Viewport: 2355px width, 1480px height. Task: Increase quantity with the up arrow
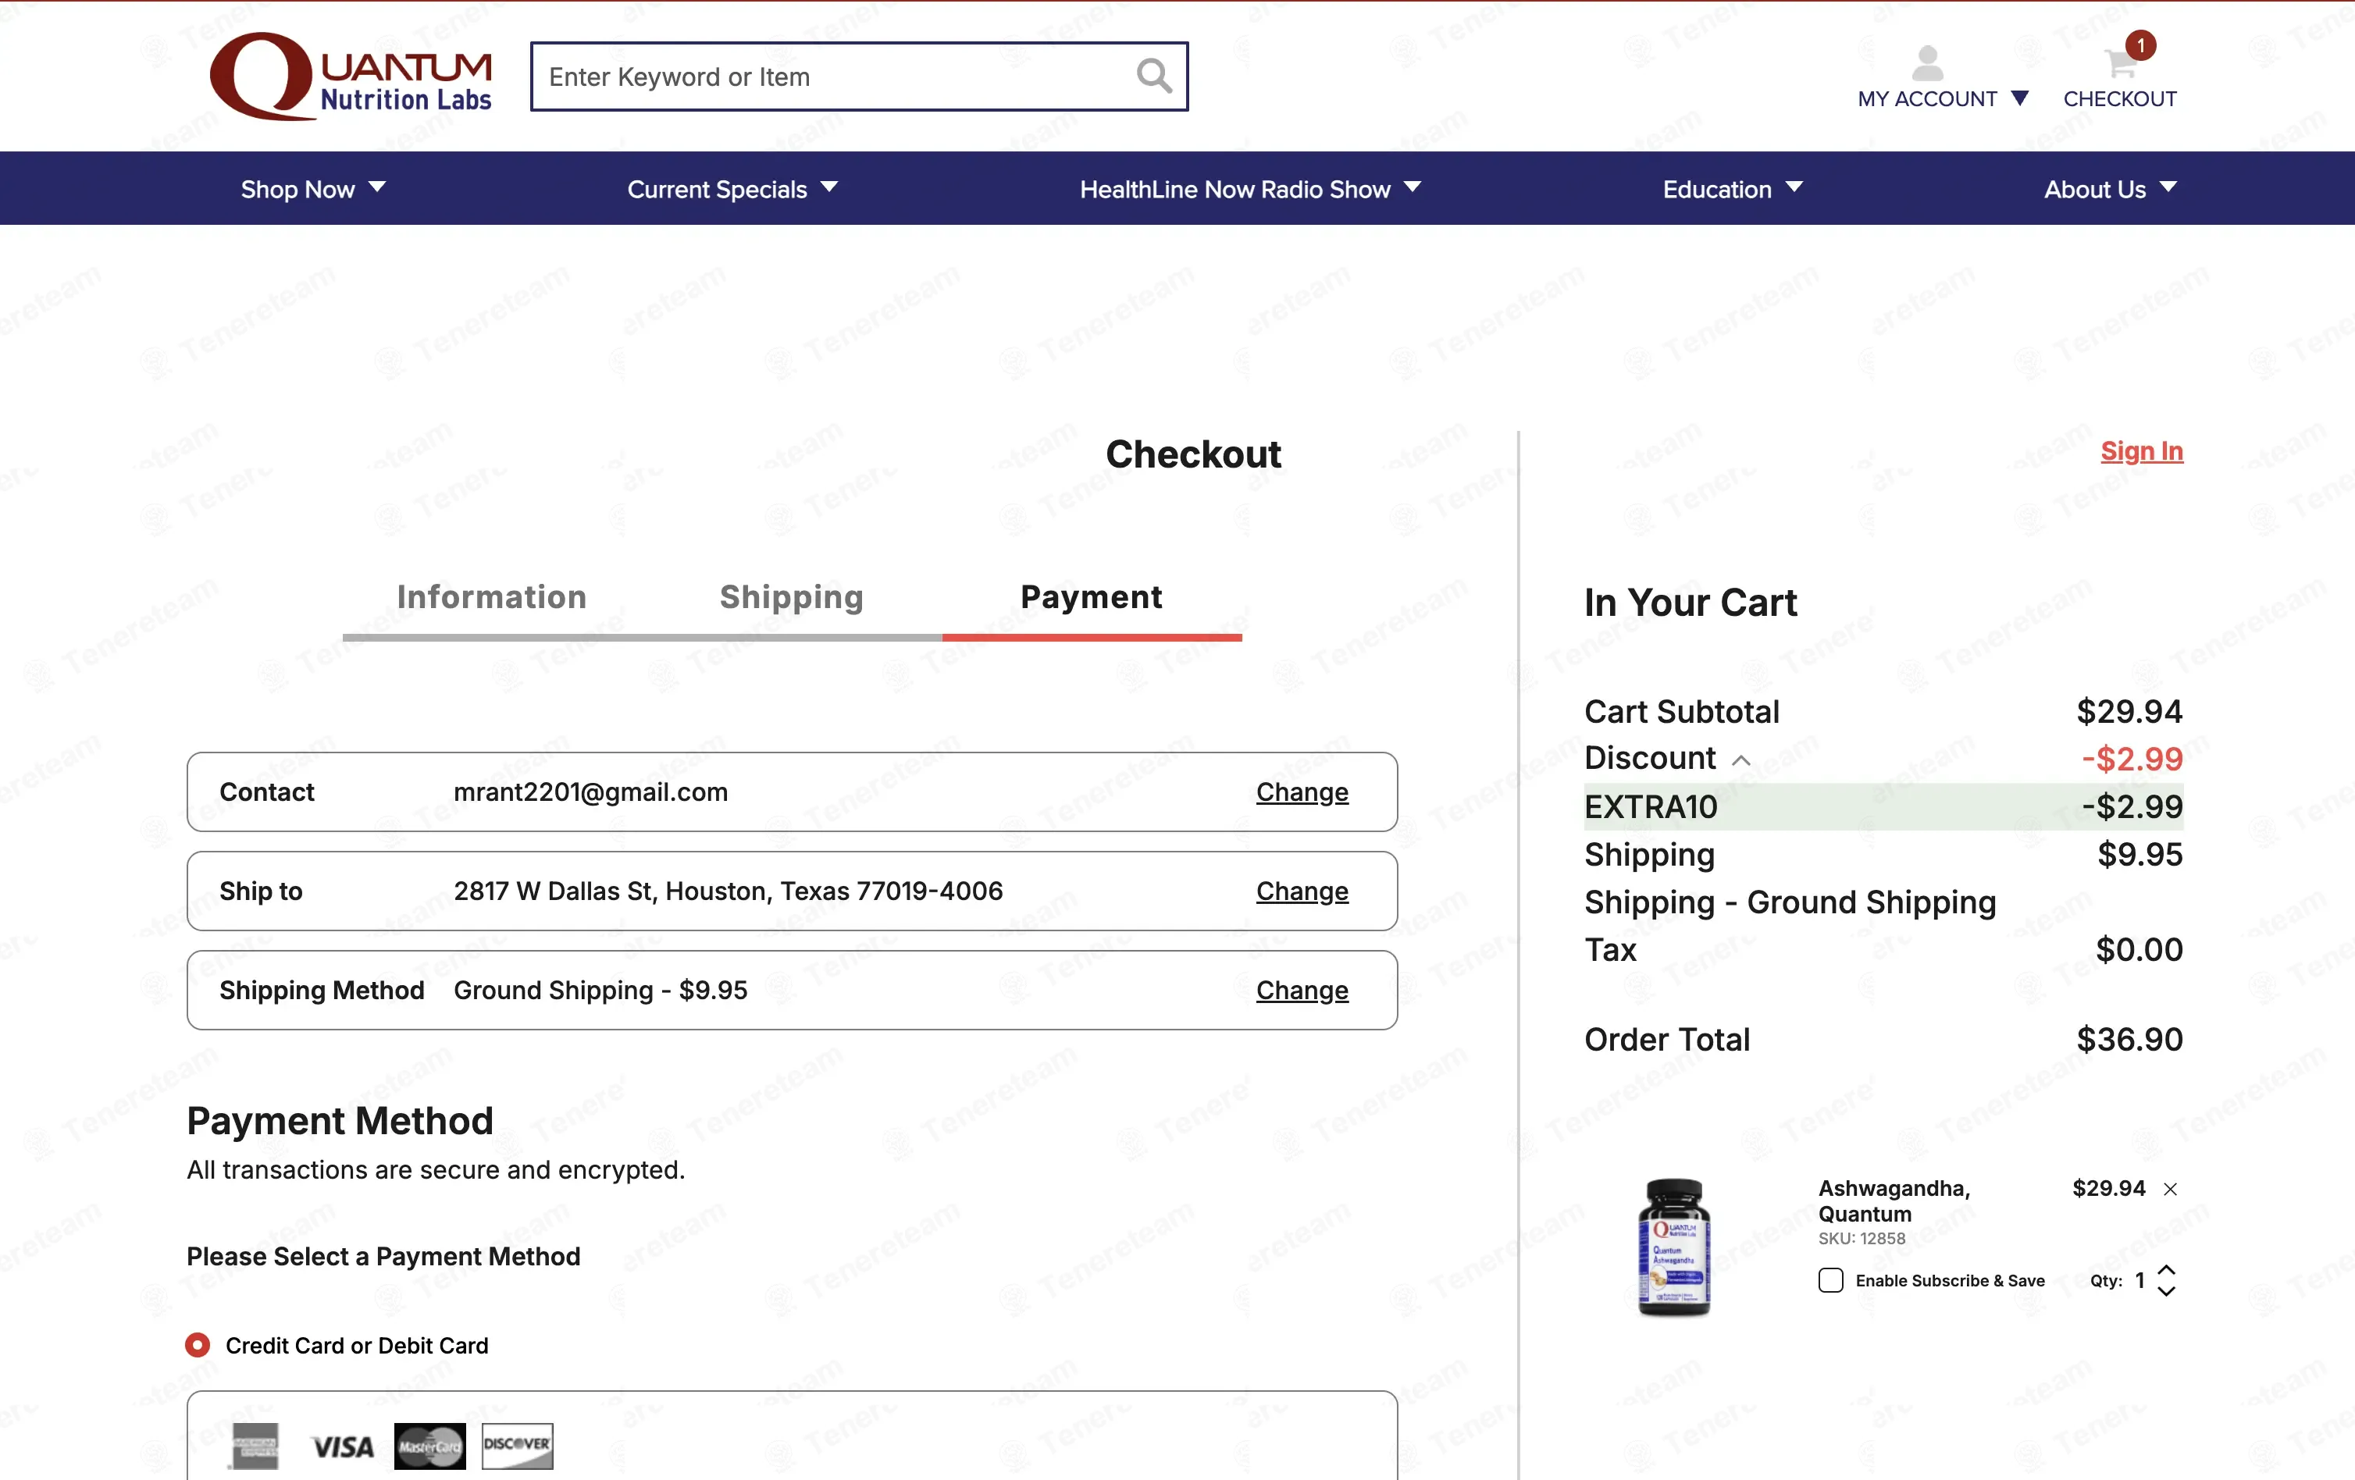point(2166,1270)
